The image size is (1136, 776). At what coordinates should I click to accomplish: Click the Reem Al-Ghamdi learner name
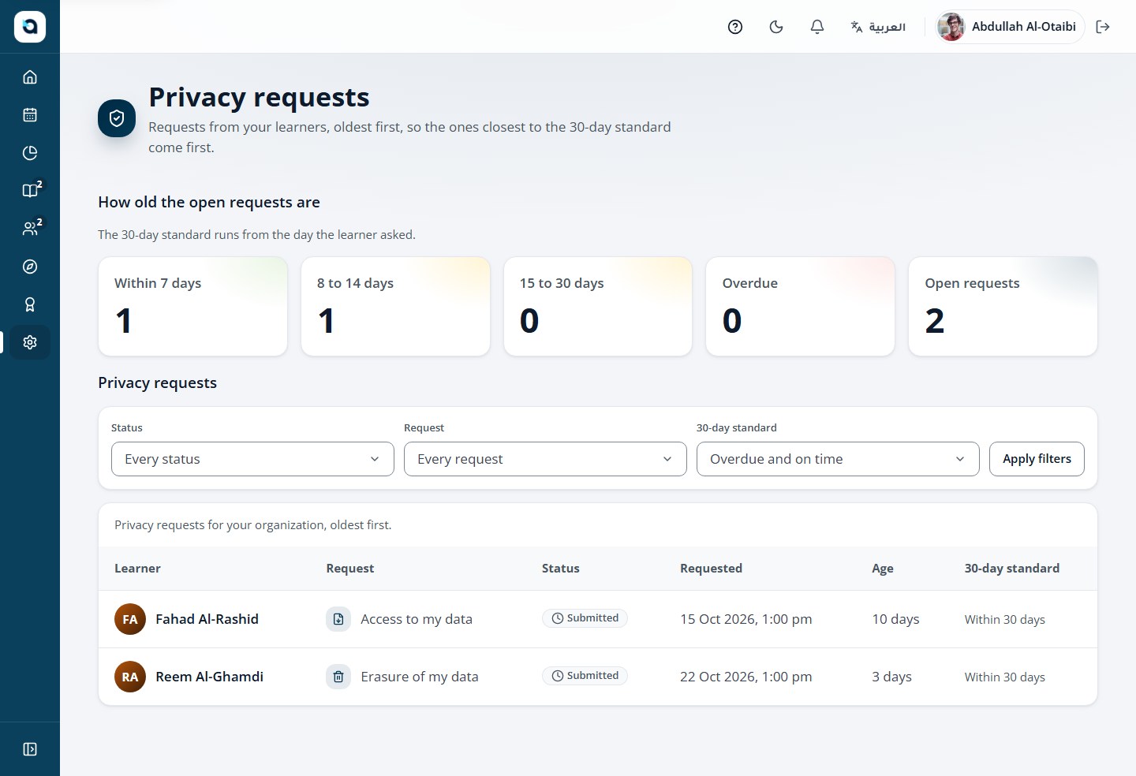tap(209, 677)
